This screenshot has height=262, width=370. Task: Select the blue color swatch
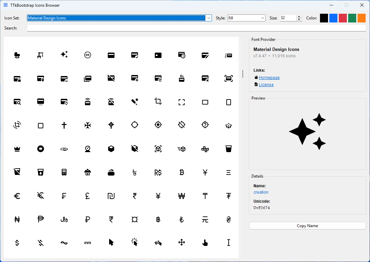333,18
